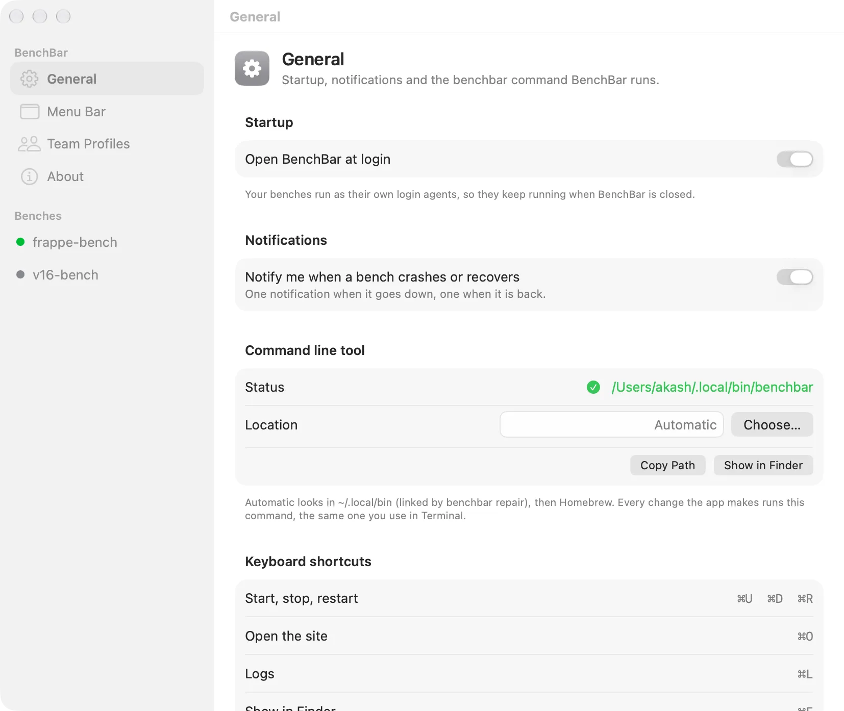
Task: Click the Notifications section heading
Action: pyautogui.click(x=286, y=240)
